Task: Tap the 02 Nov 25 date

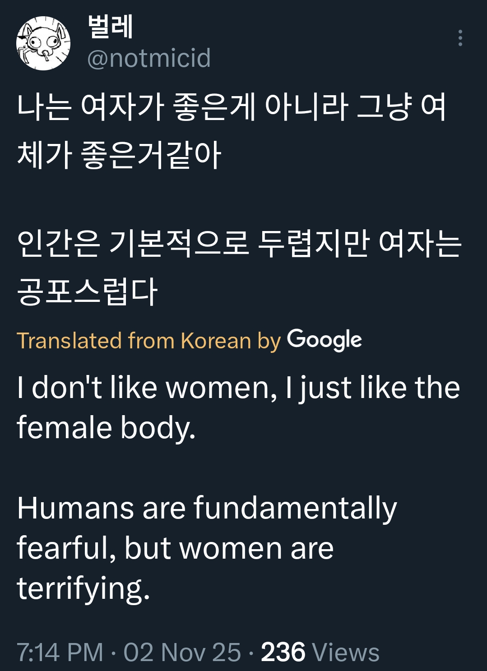Action: pos(182,652)
